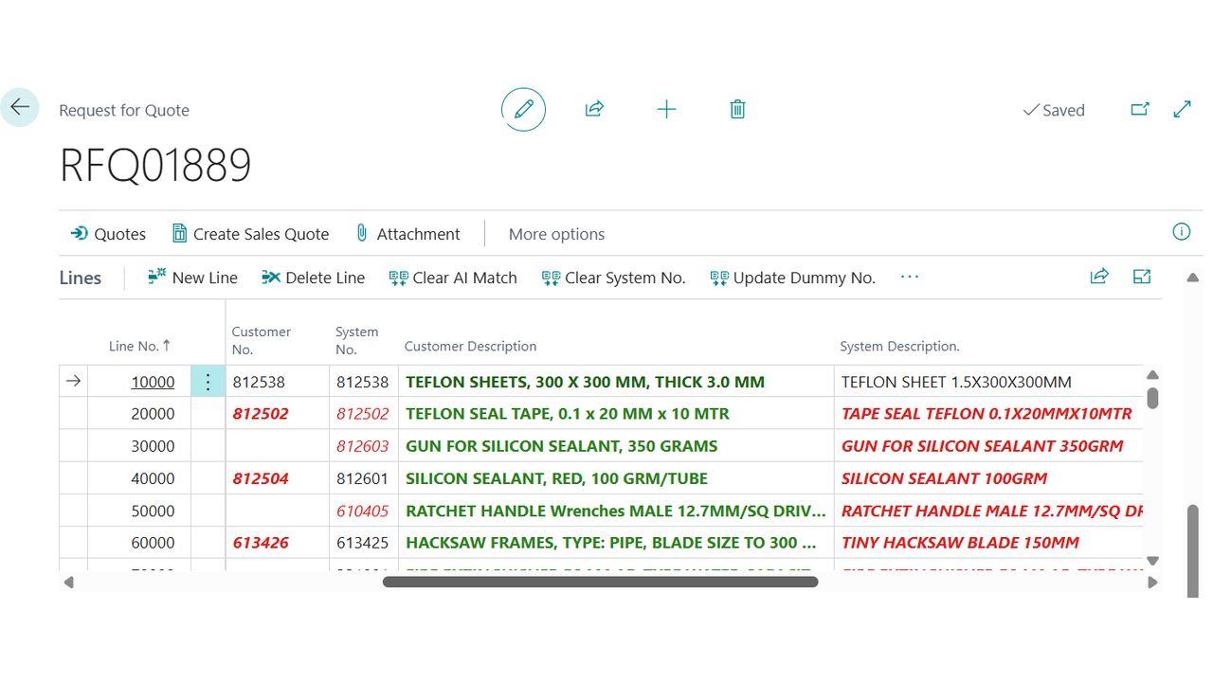The height and width of the screenshot is (682, 1213).
Task: Add a New Line
Action: (192, 278)
